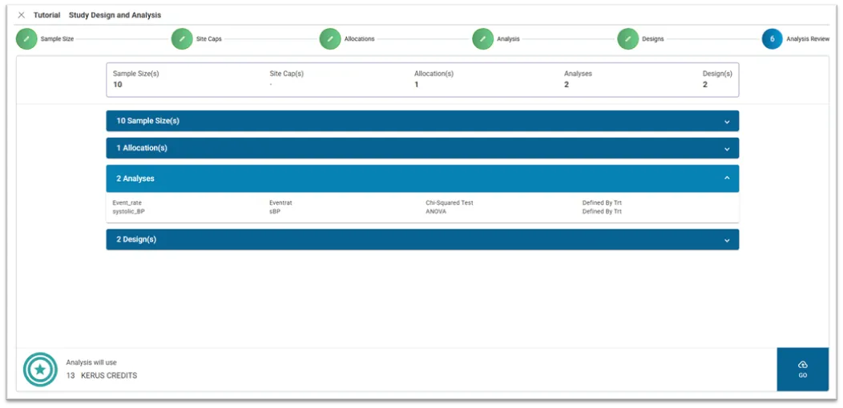843x408 pixels.
Task: Click the Allocations step pencil icon
Action: point(330,39)
